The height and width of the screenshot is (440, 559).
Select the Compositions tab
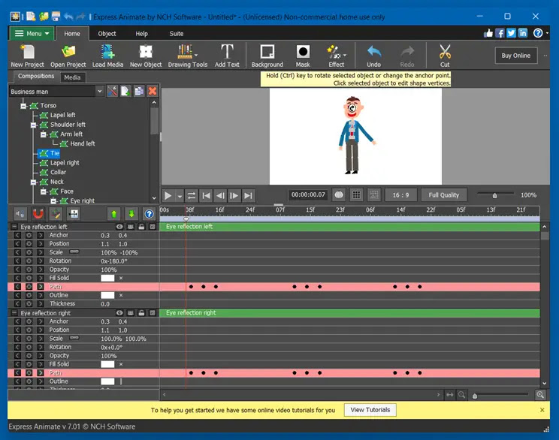[36, 77]
